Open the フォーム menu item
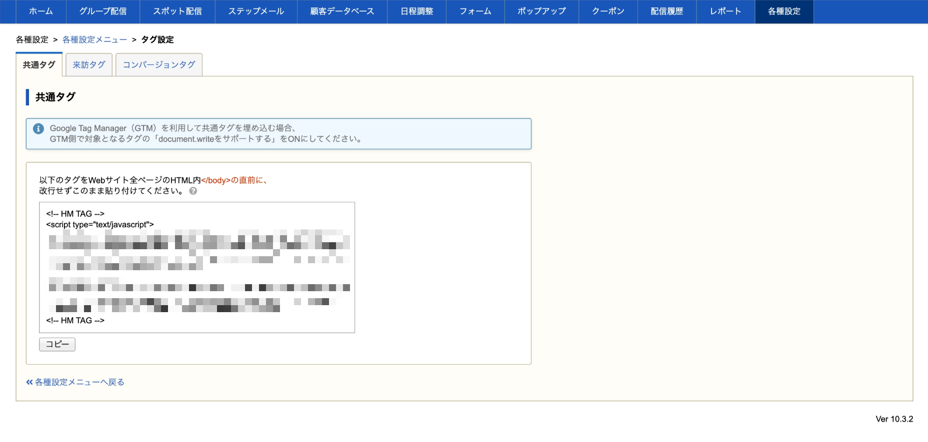The height and width of the screenshot is (442, 928). coord(475,11)
